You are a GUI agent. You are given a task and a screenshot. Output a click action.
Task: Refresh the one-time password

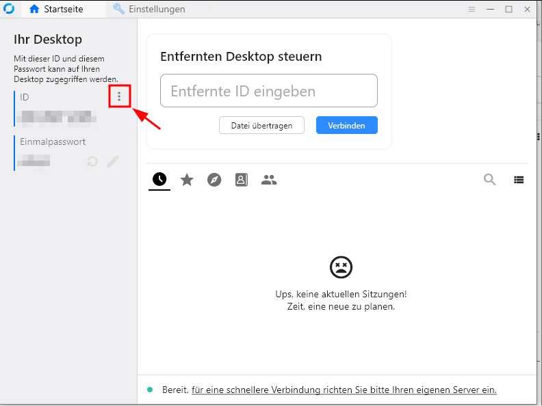(x=92, y=162)
